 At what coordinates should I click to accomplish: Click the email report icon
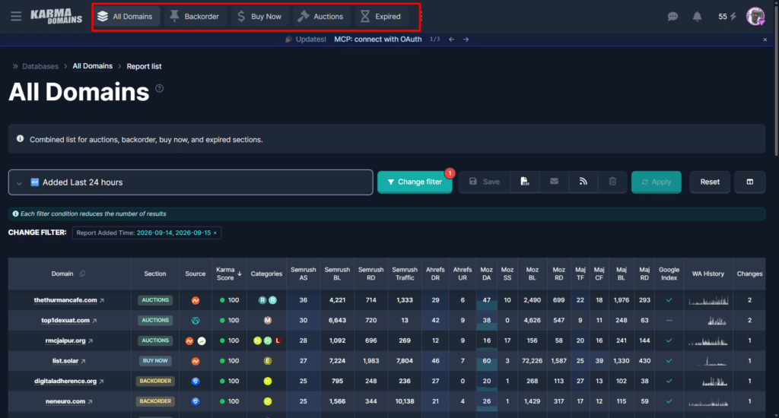554,182
